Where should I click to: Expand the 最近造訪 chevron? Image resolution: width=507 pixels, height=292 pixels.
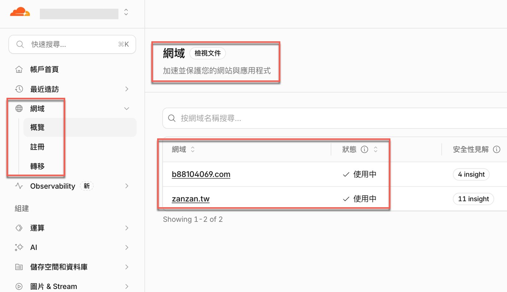(127, 89)
